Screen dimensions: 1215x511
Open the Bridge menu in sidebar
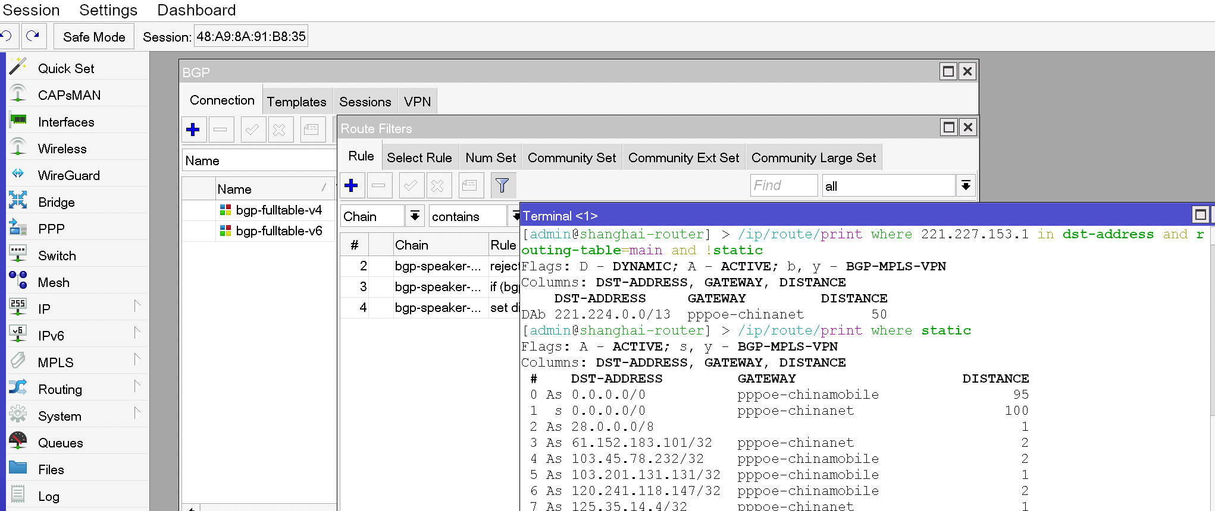coord(56,202)
